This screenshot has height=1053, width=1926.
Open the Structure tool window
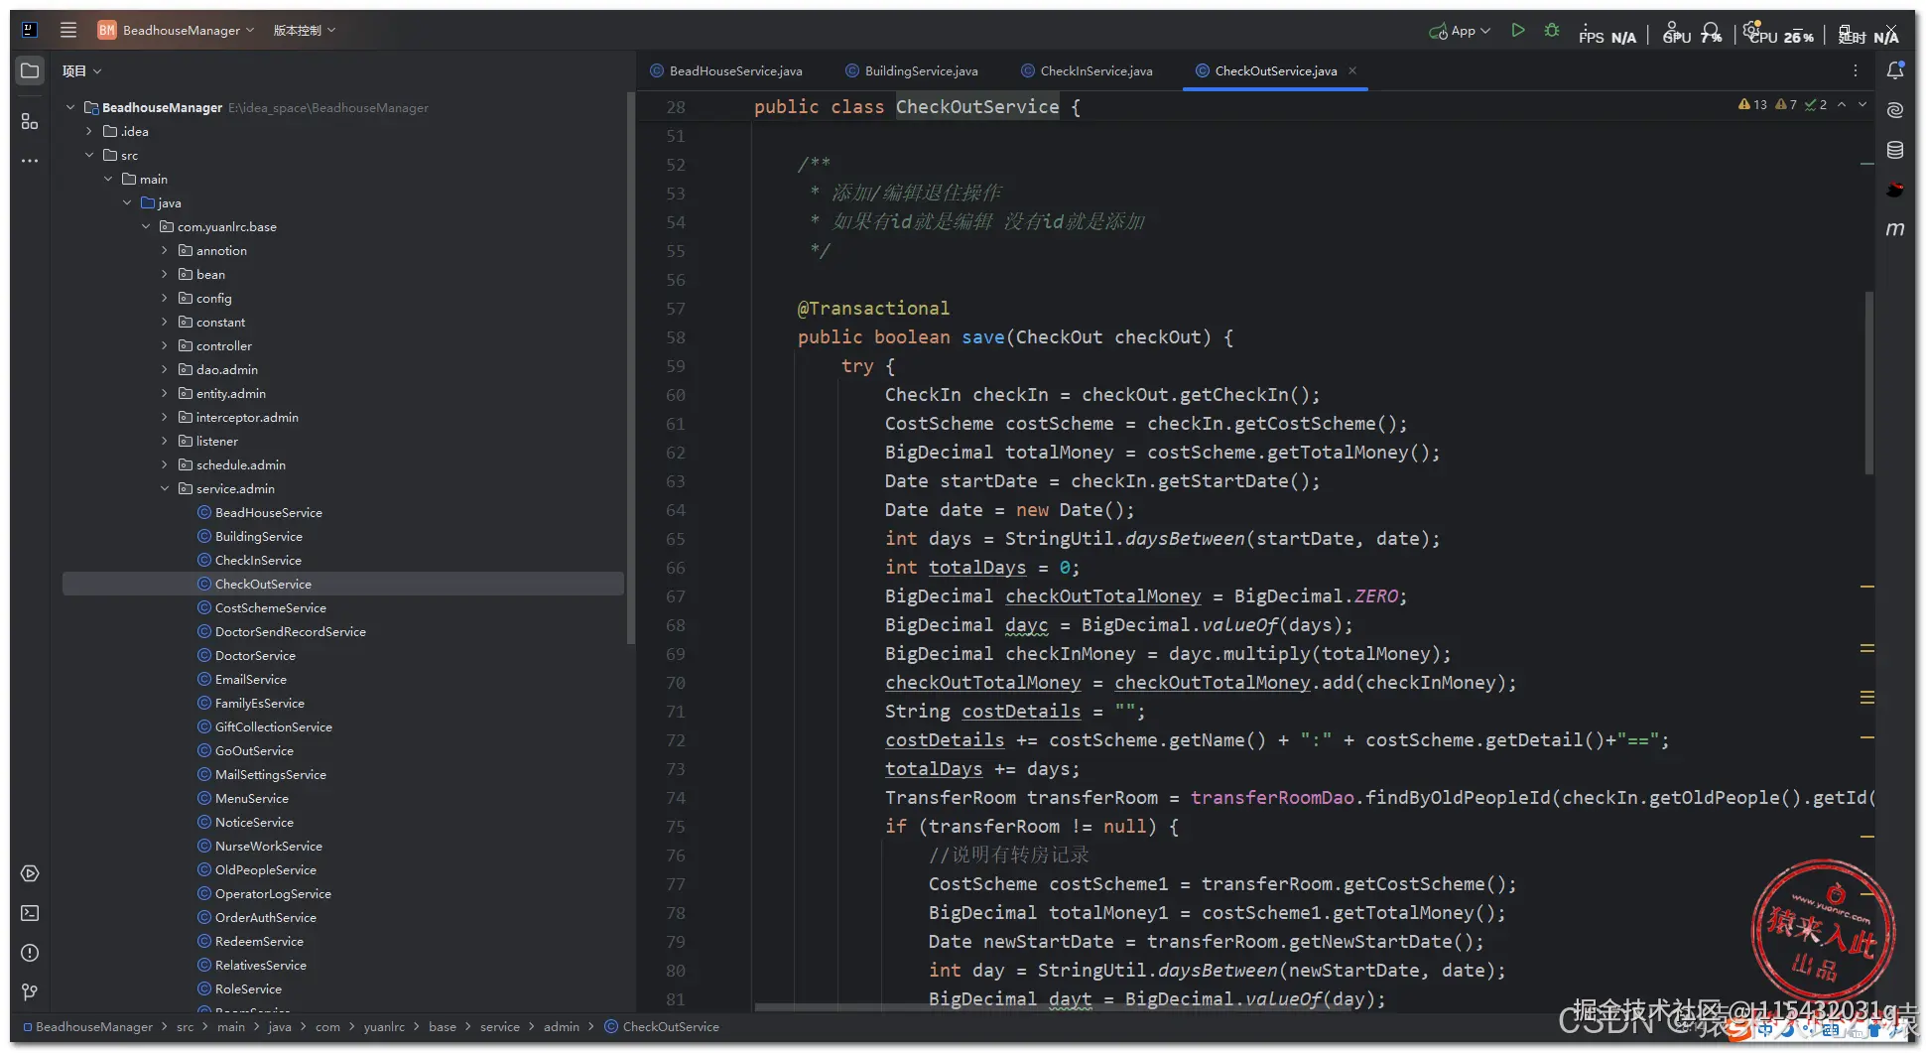30,121
